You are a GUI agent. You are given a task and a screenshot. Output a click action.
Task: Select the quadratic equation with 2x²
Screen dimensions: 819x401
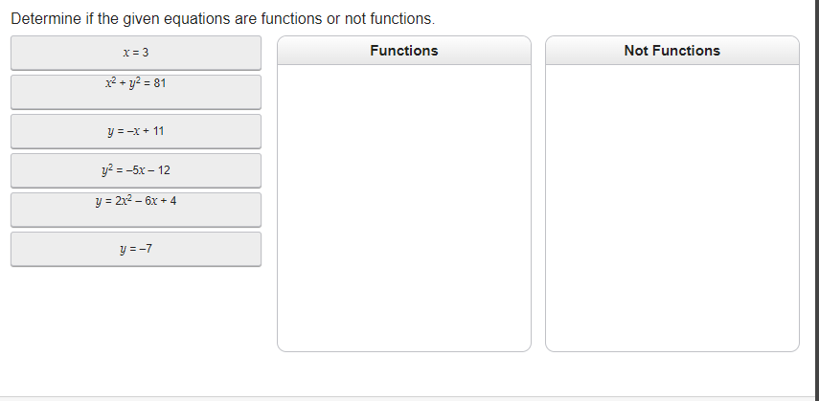(136, 201)
